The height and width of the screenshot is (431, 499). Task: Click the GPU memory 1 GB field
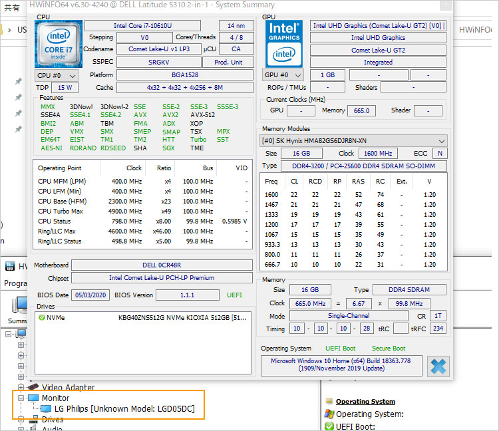(327, 75)
